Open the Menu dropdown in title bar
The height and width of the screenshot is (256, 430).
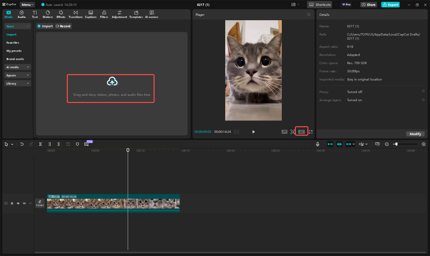[27, 5]
